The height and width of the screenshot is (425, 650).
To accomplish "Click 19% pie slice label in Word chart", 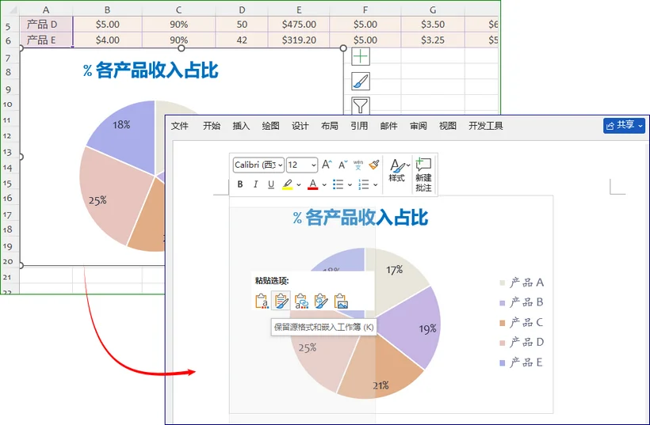I will pos(427,329).
